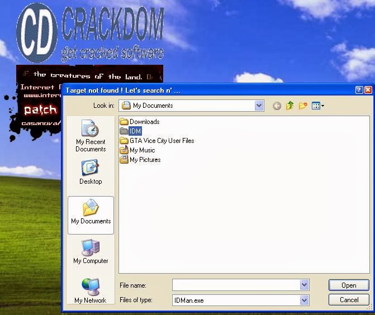Click the 'IDM' folder name

click(135, 131)
